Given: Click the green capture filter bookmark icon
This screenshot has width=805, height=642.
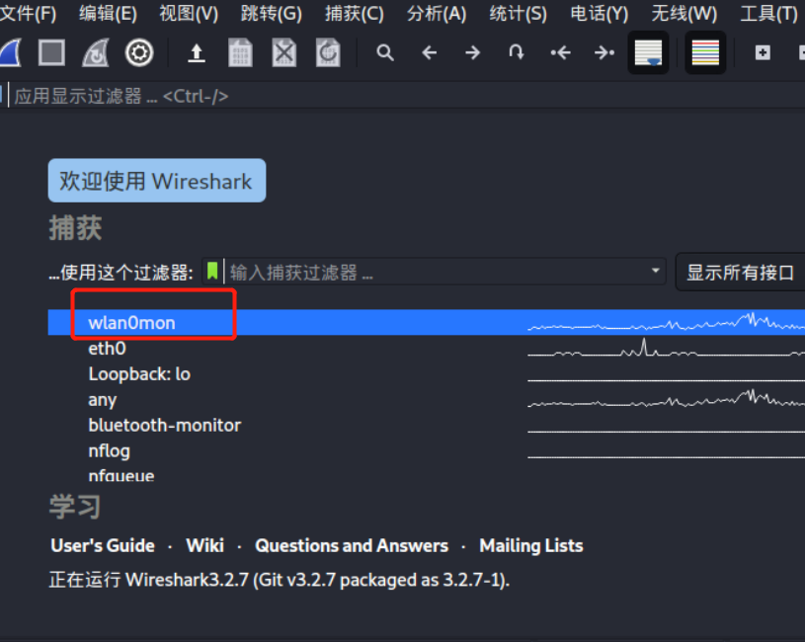Looking at the screenshot, I should (212, 271).
